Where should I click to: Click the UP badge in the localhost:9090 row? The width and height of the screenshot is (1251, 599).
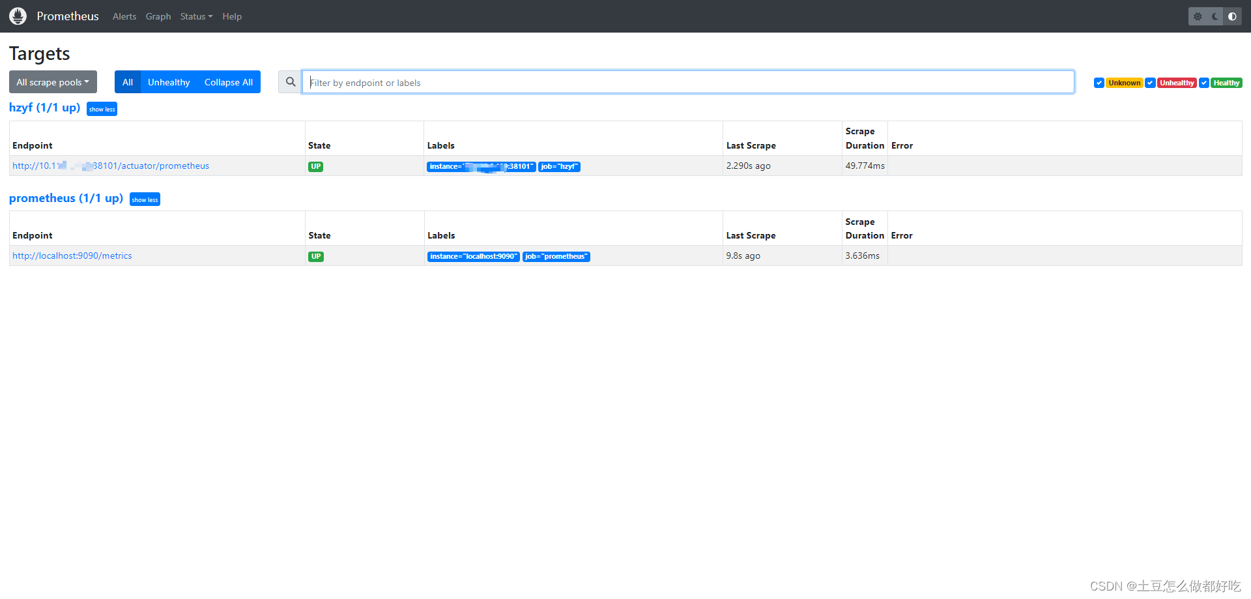(316, 256)
